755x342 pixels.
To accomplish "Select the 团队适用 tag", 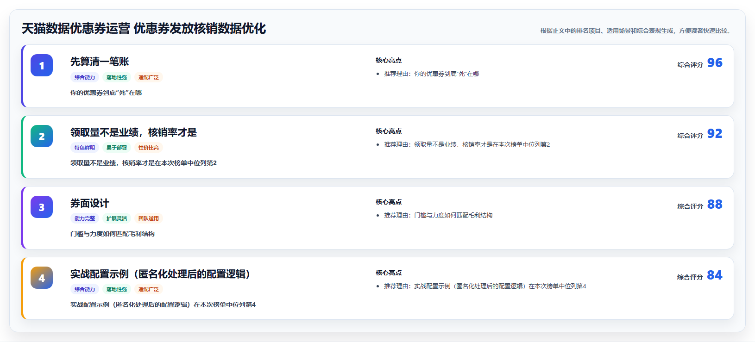I will [x=149, y=218].
